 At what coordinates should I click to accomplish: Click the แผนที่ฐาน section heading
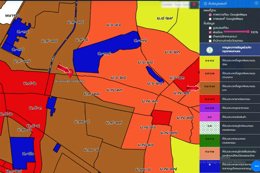(209, 10)
